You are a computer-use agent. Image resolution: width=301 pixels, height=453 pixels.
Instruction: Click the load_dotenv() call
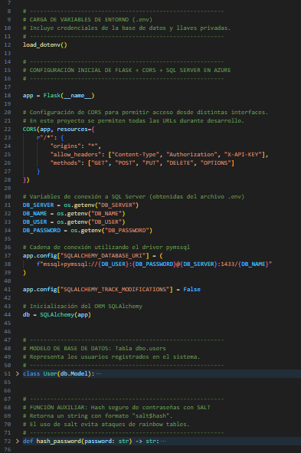[x=45, y=44]
